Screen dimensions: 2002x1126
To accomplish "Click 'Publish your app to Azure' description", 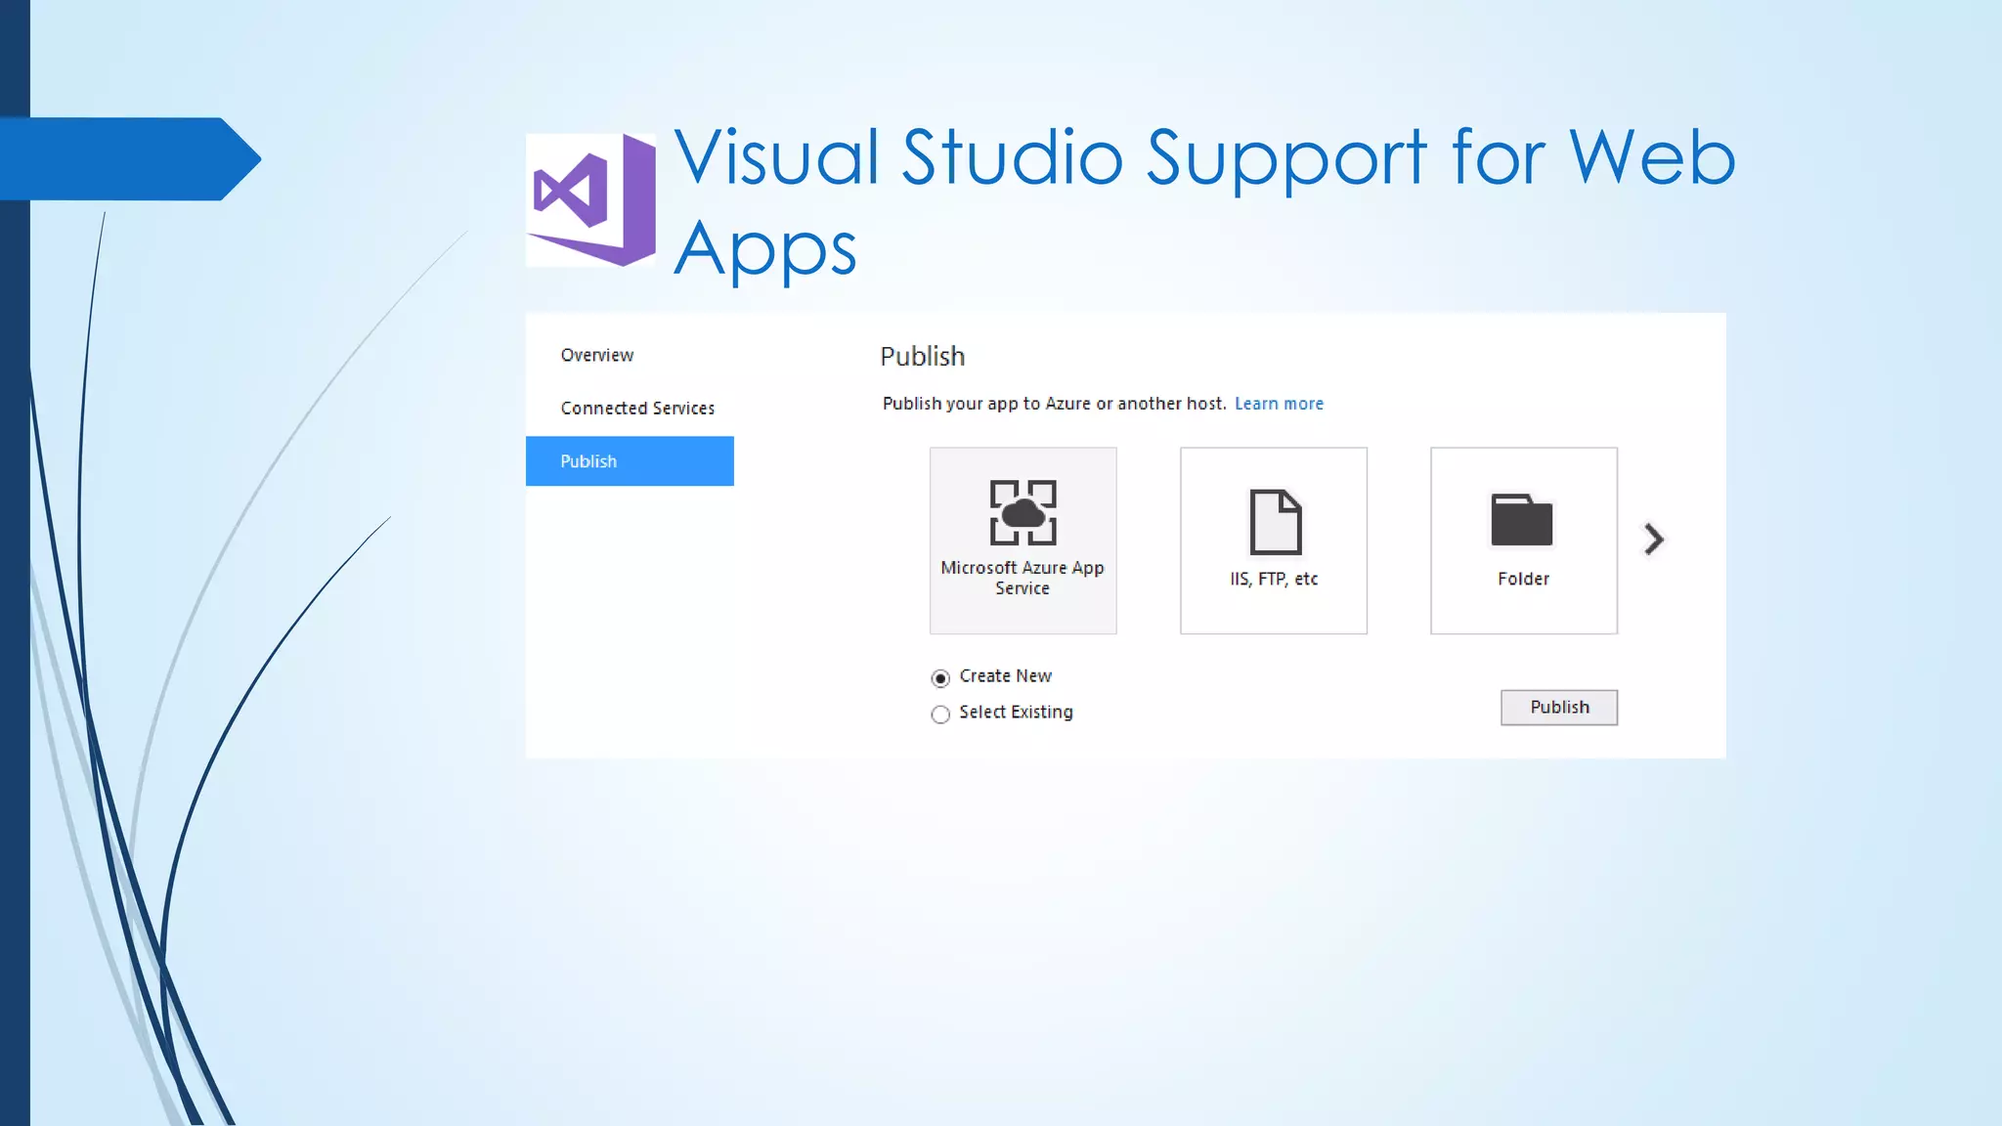I will point(1054,404).
